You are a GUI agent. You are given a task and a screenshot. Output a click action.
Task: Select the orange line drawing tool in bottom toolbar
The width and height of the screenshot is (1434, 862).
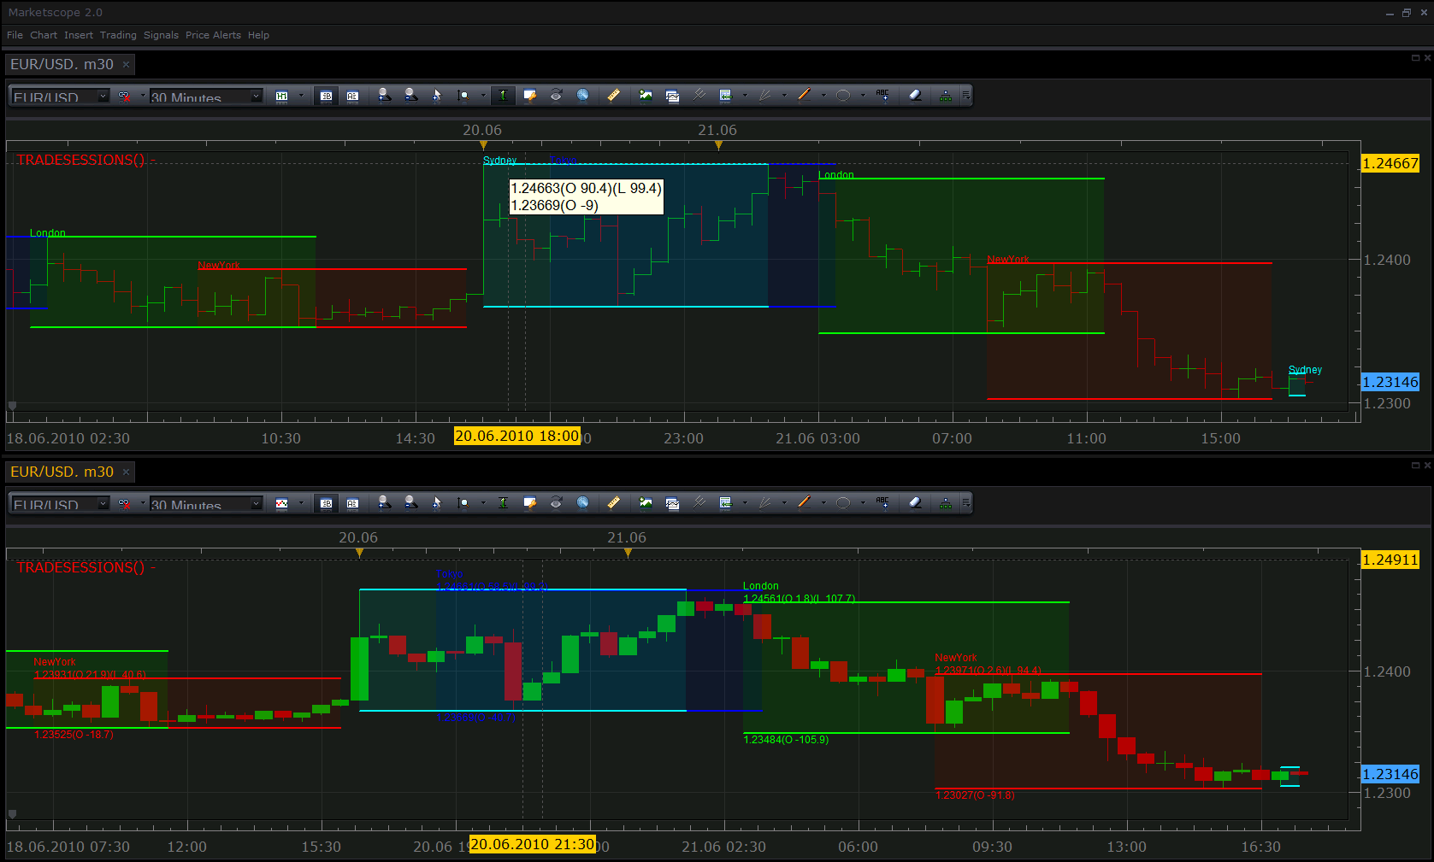pos(804,503)
